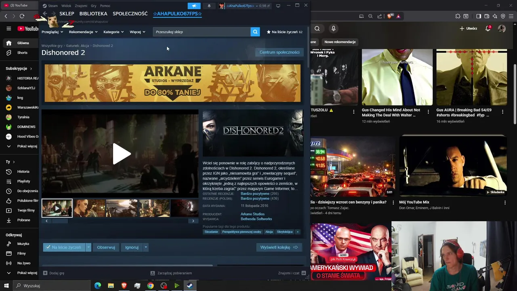
Task: Open the Gry menu
Action: tap(94, 6)
